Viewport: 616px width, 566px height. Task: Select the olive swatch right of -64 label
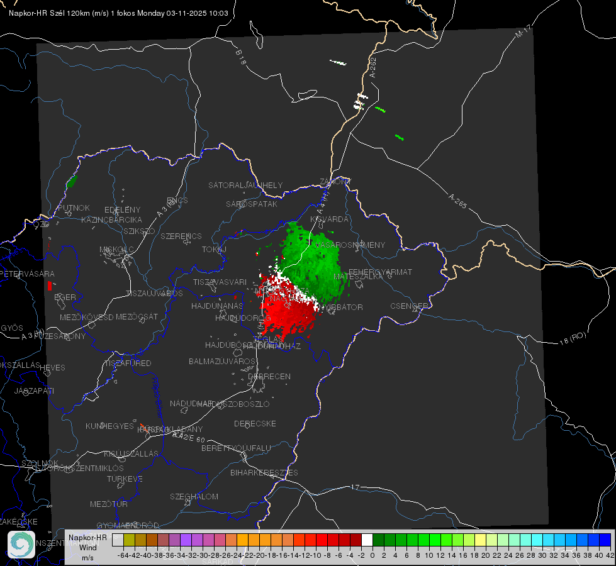pos(129,540)
